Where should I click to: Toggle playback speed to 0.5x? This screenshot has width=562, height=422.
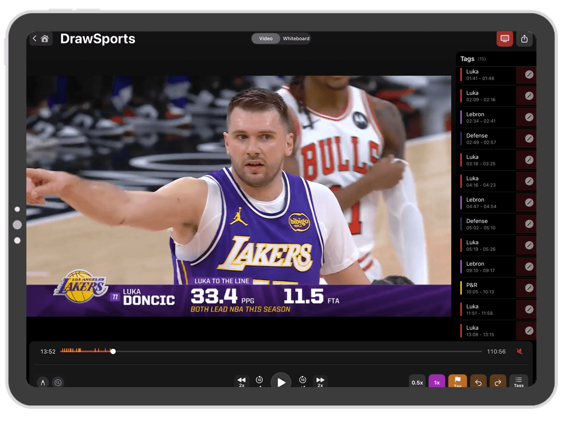pyautogui.click(x=417, y=382)
